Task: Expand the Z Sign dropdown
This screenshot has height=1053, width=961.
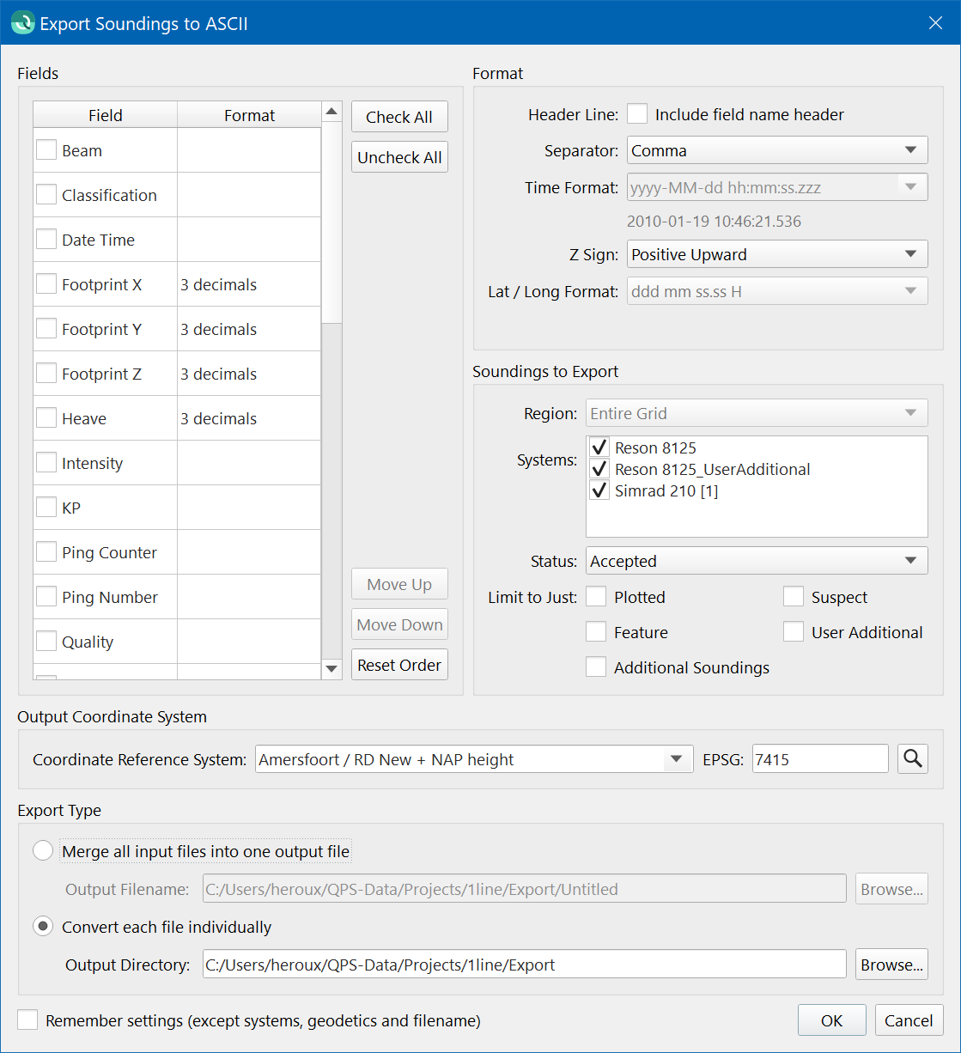Action: point(777,254)
